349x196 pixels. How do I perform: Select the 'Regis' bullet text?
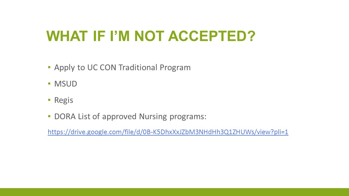(x=64, y=100)
